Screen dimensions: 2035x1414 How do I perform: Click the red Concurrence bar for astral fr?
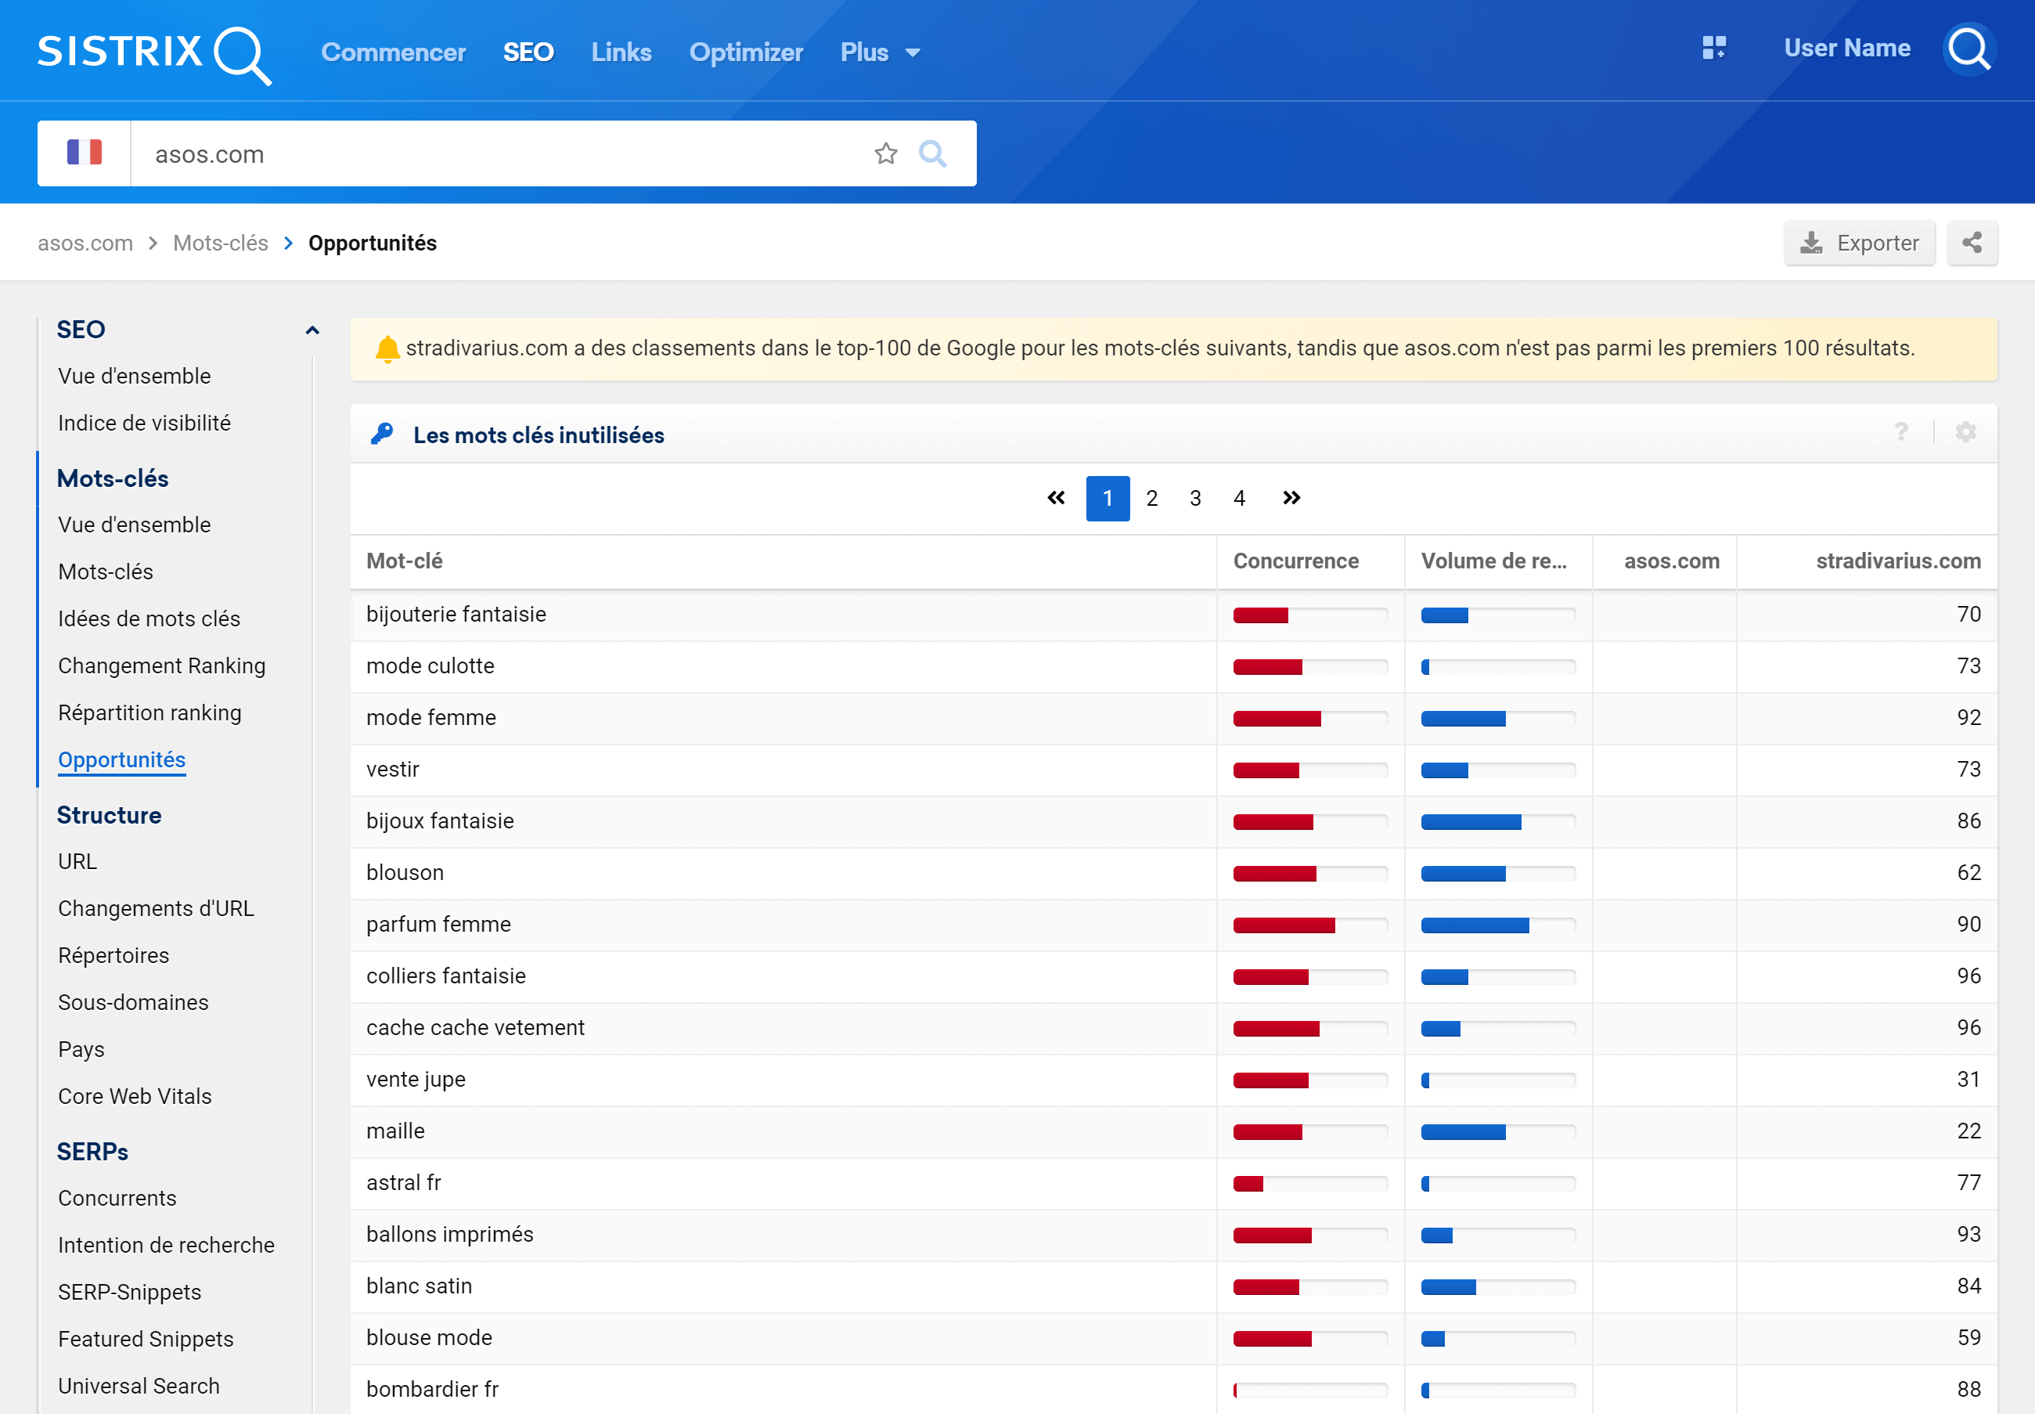click(1248, 1185)
